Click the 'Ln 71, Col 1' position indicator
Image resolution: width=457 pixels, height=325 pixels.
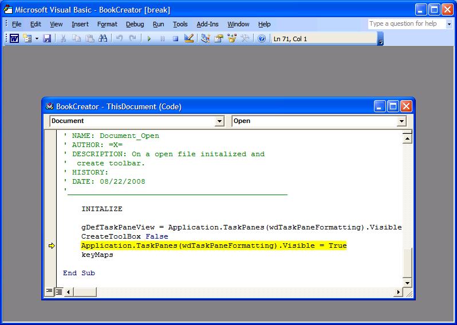tap(324, 39)
